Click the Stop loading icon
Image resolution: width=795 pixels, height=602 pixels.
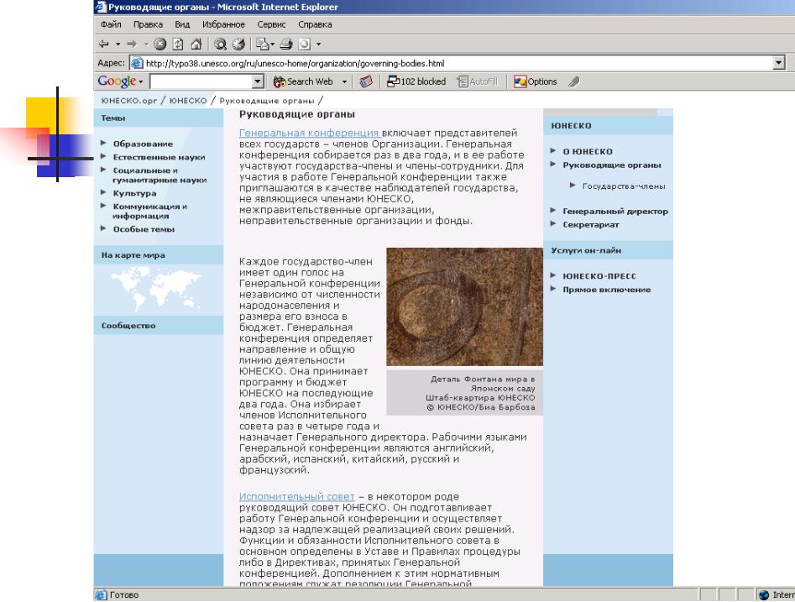160,44
